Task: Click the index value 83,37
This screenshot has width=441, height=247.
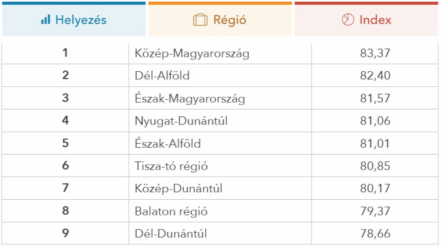Action: [375, 53]
